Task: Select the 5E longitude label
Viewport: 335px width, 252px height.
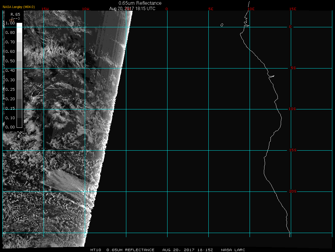Action: click(x=211, y=9)
